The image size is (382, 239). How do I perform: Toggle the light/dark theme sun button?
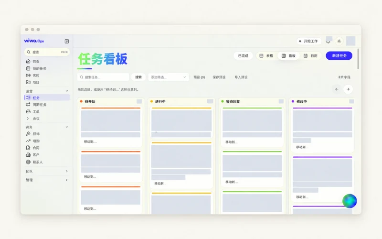coord(339,41)
